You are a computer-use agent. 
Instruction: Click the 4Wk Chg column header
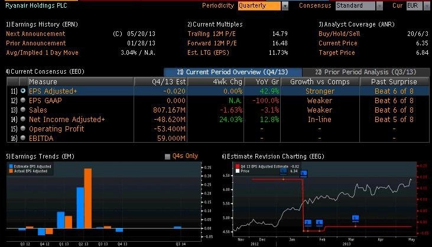pos(216,81)
